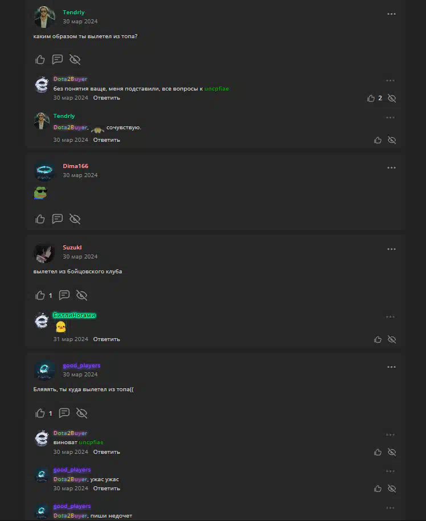The width and height of the screenshot is (426, 521).
Task: Hide Tendrly's top comment with crossed-eye icon
Action: [75, 59]
